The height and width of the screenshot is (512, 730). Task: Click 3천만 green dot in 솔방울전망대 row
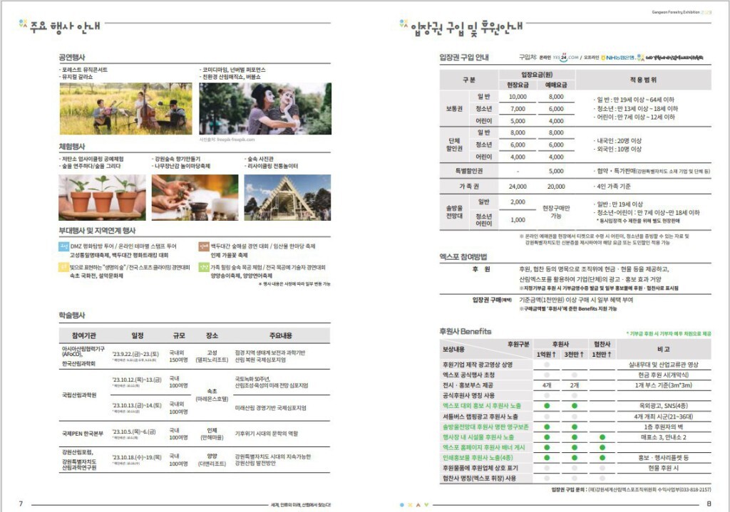click(575, 427)
